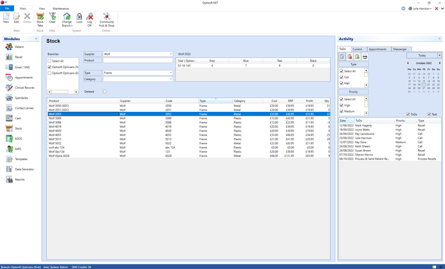Collapse the Activity panel
The height and width of the screenshot is (269, 445).
click(x=439, y=39)
